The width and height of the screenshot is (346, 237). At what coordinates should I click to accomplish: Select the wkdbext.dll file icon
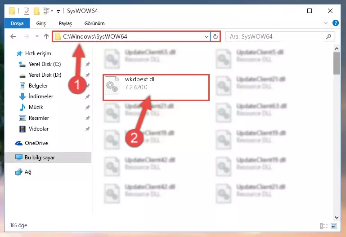112,86
